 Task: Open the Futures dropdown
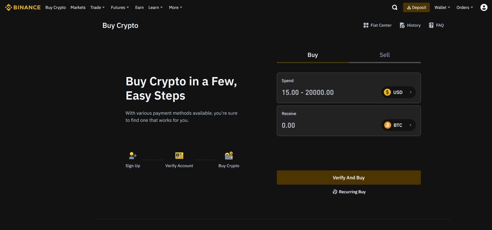point(120,7)
